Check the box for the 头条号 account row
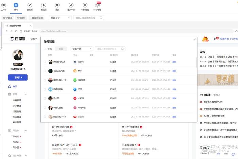The width and height of the screenshot is (238, 159). click(x=45, y=117)
